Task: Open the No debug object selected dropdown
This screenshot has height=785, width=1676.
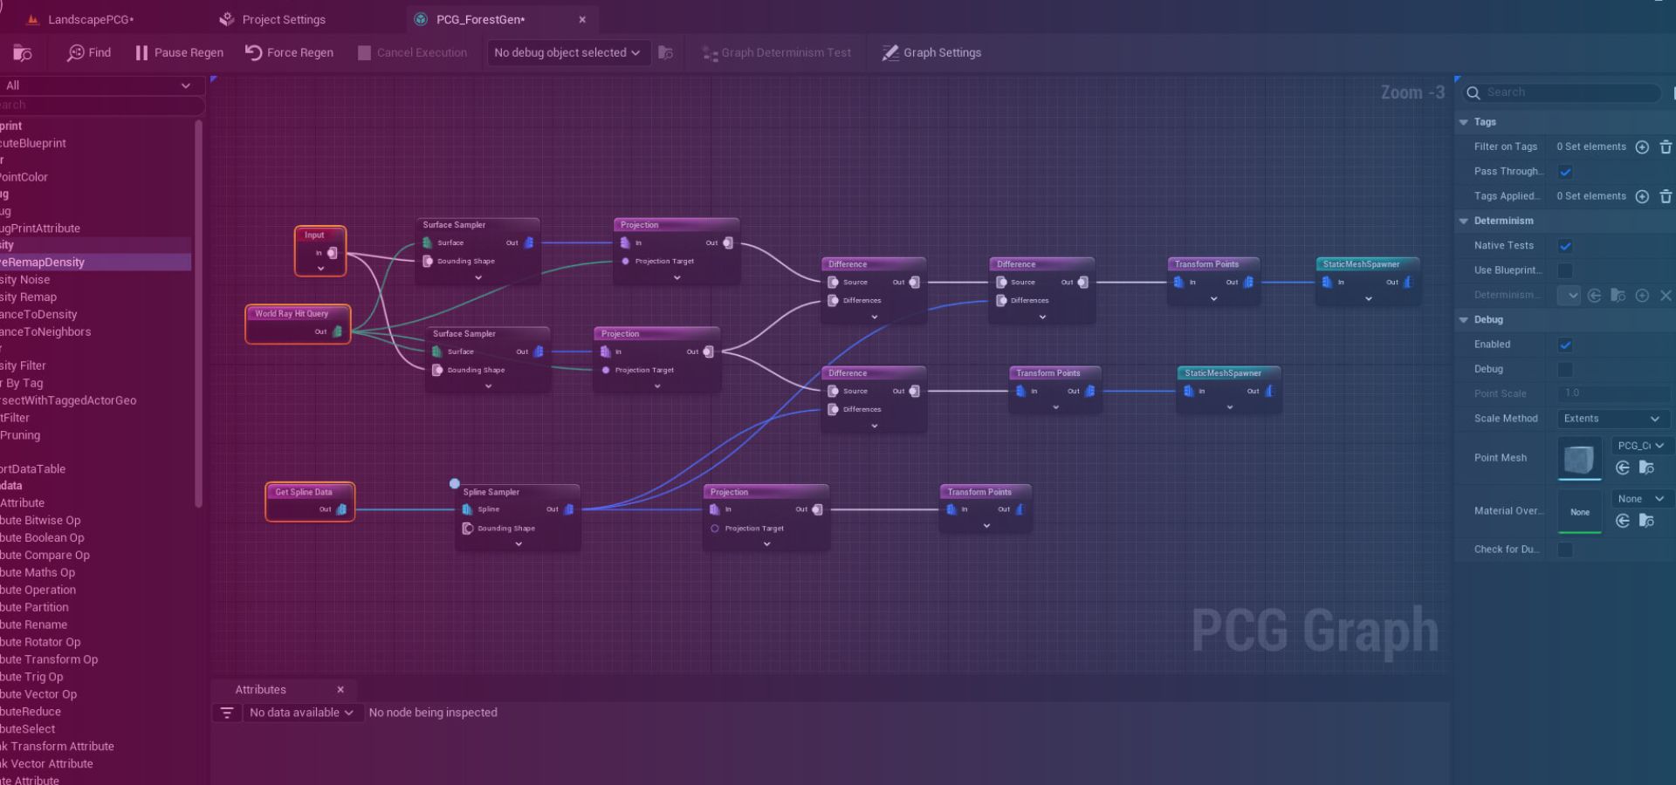Action: pyautogui.click(x=566, y=52)
